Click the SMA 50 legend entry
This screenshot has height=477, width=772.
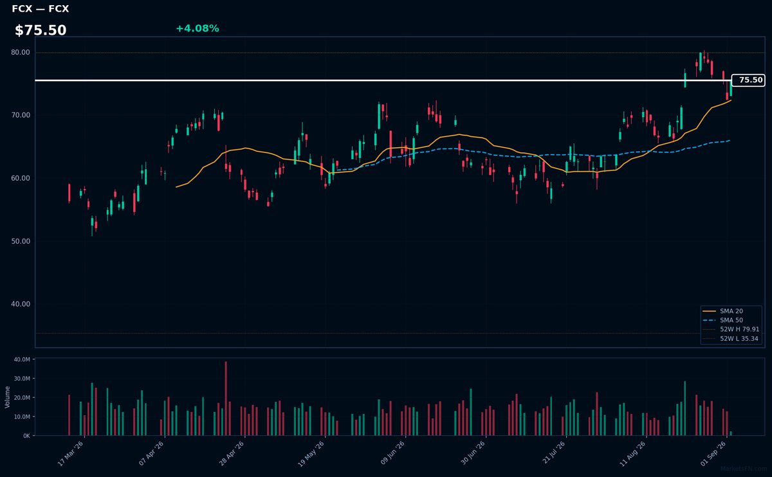coord(731,320)
